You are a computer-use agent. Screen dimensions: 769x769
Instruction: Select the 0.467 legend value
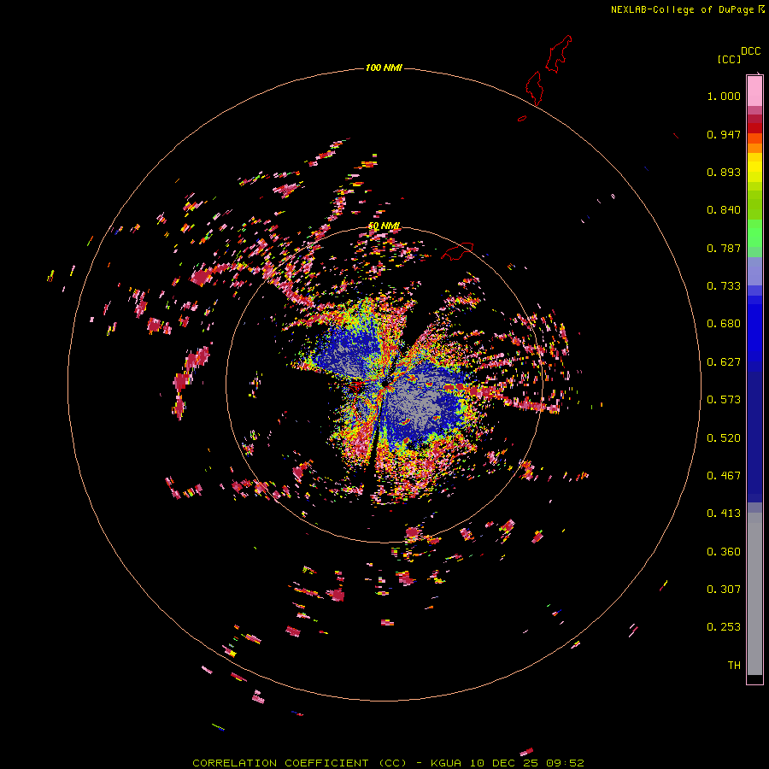(724, 476)
